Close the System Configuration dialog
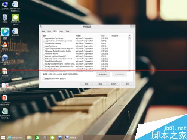Screen dimensions: 187x140 coord(132,26)
